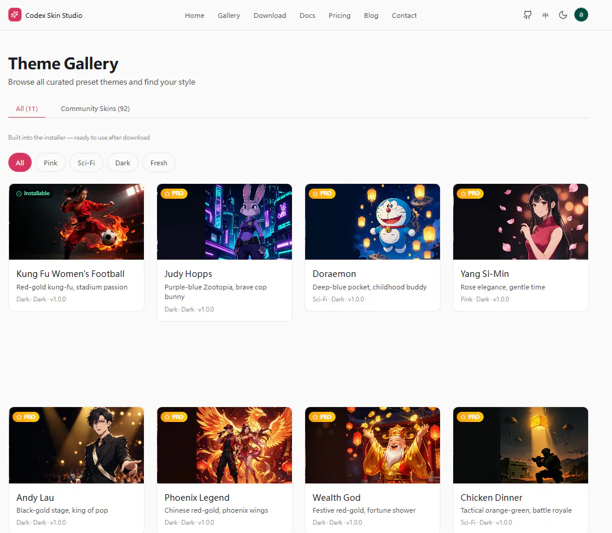
Task: Click 'Tactical orange-green, battle royale' text
Action: point(516,510)
